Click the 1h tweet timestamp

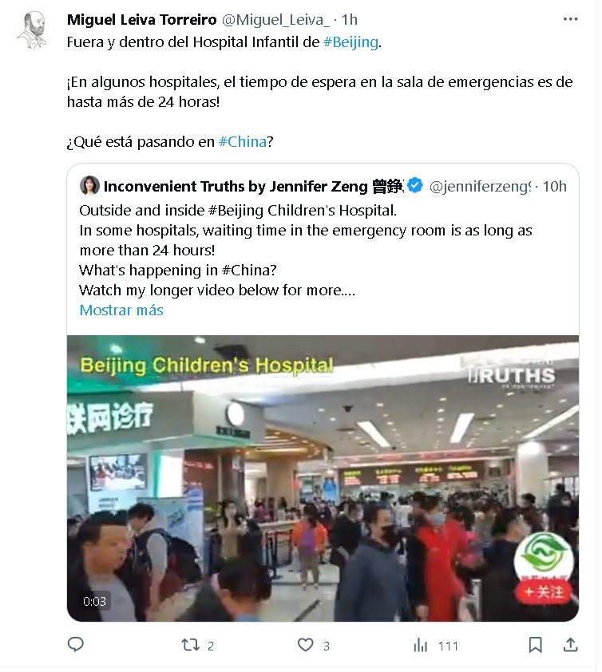point(350,20)
